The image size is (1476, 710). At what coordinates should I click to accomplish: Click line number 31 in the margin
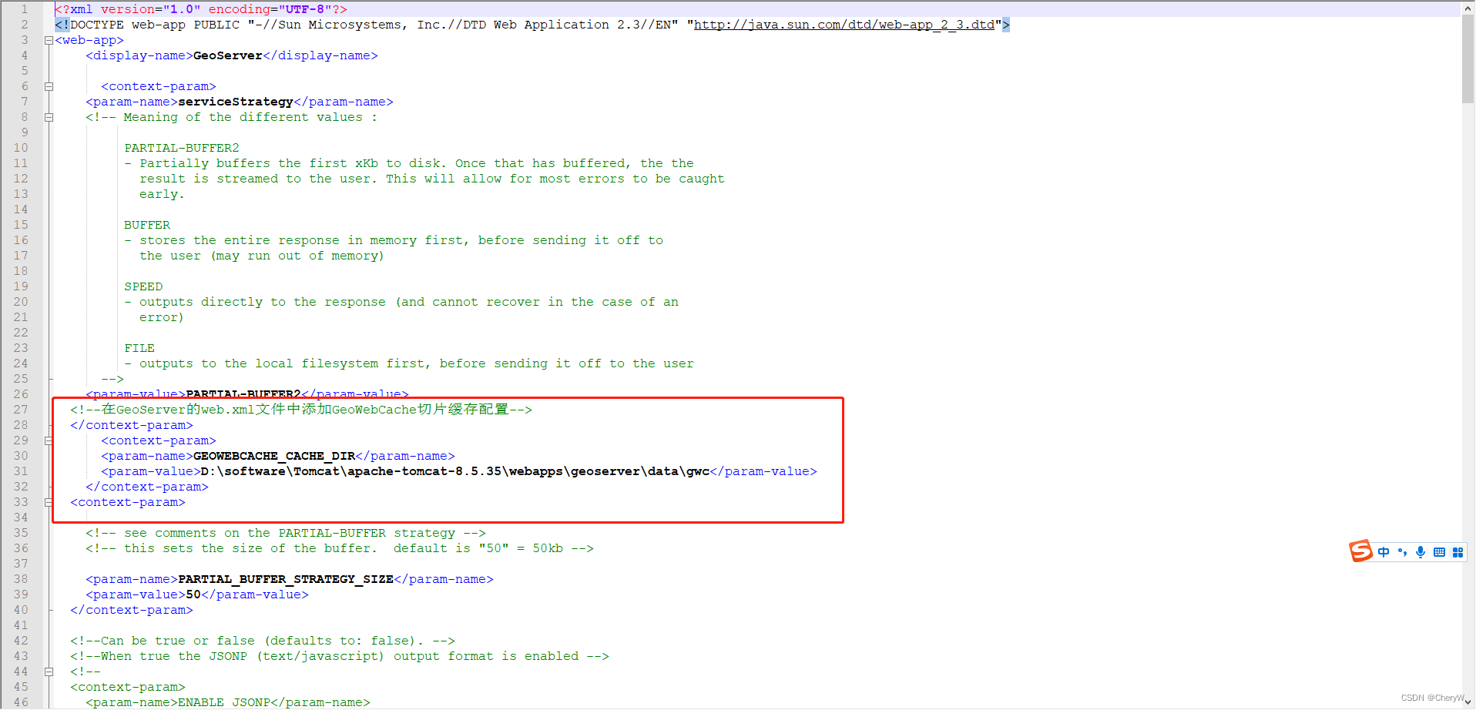tap(21, 471)
